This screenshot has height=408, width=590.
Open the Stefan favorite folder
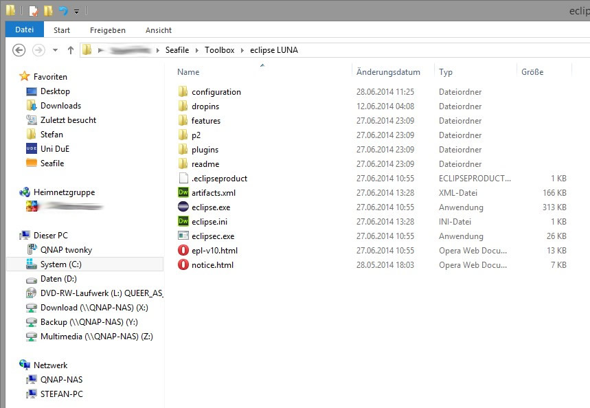tap(52, 135)
